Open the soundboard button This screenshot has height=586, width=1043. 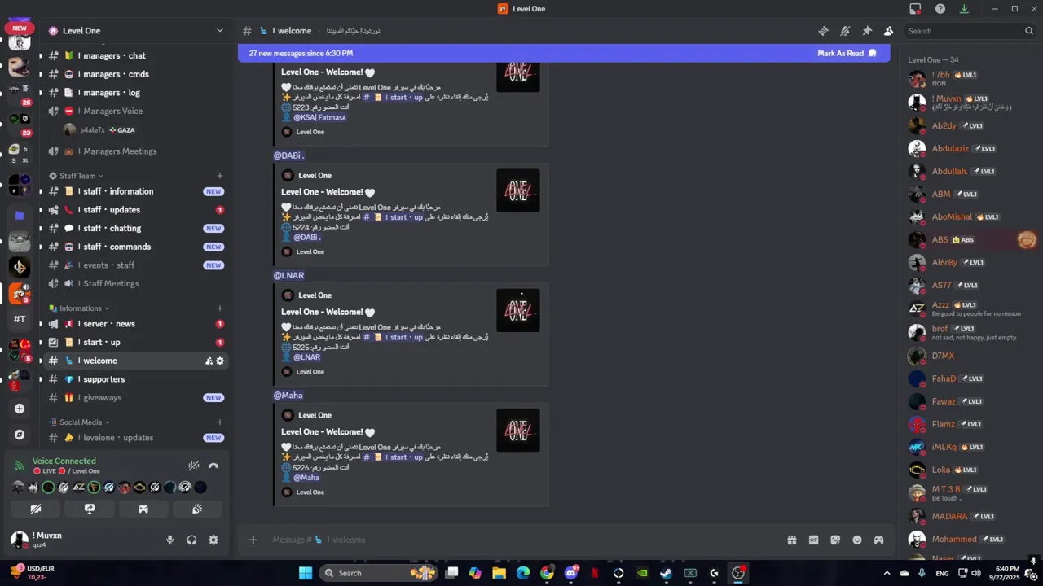click(x=196, y=509)
